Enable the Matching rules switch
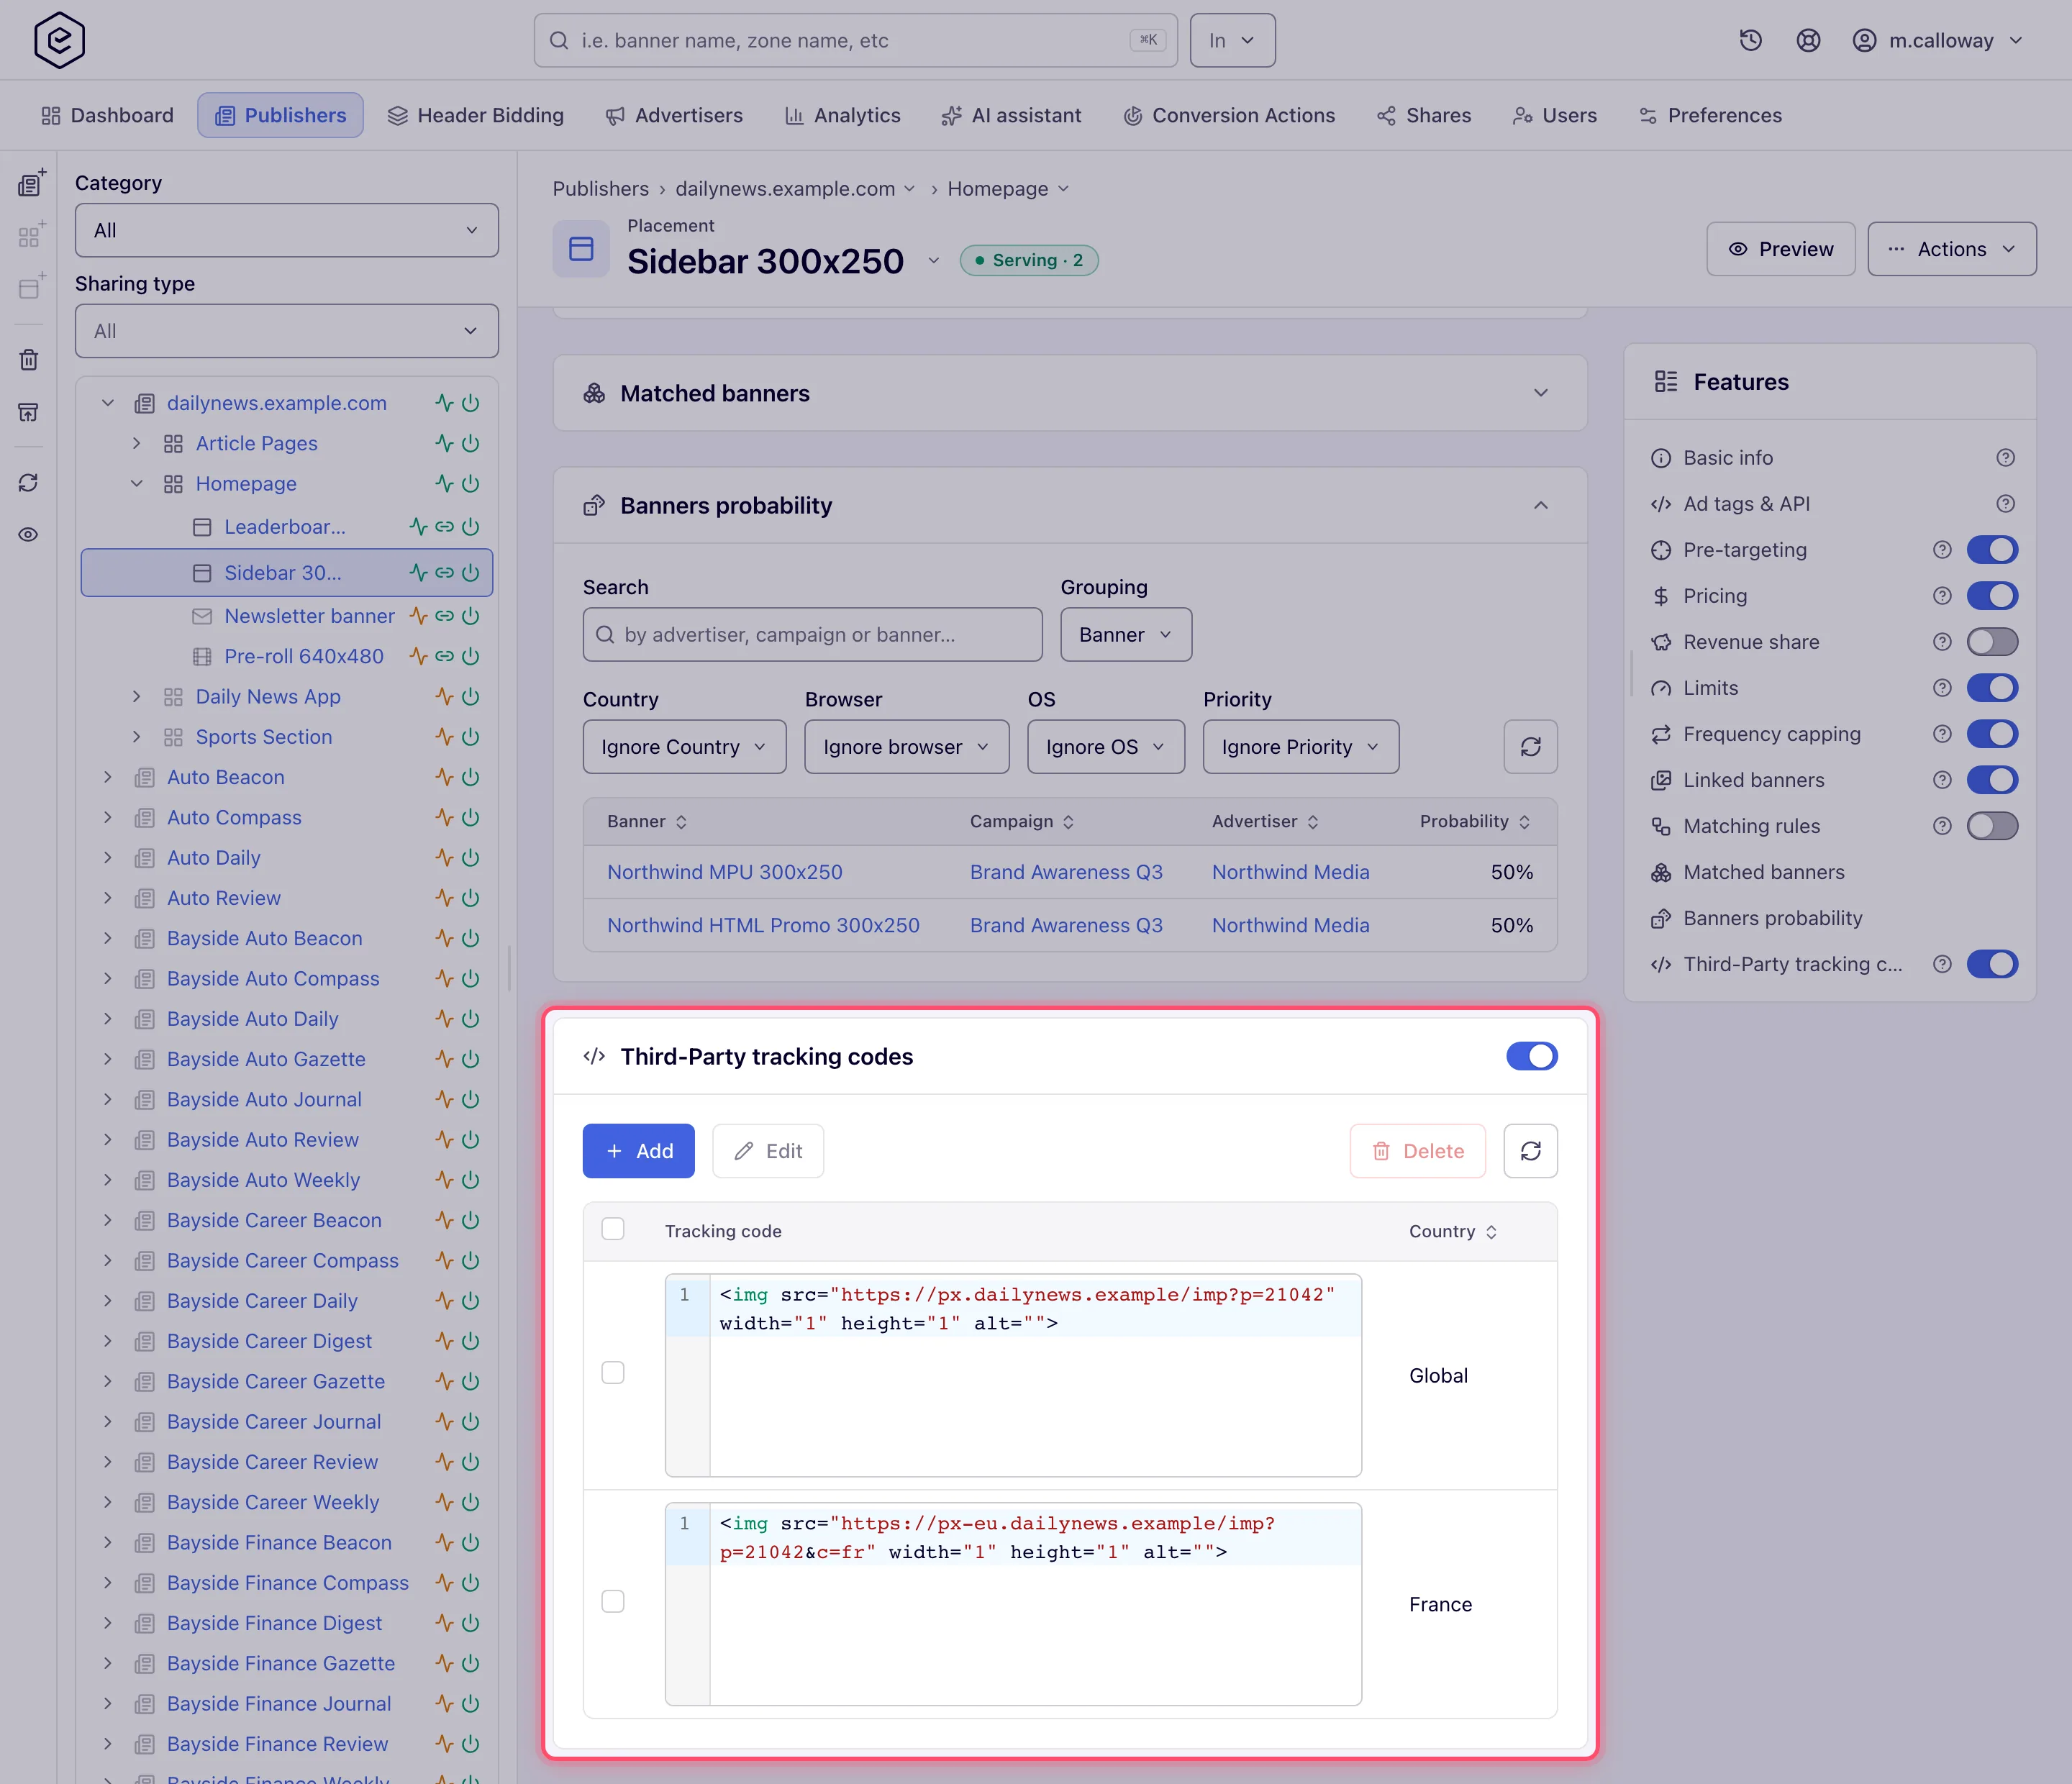Image resolution: width=2072 pixels, height=1784 pixels. coord(1992,826)
